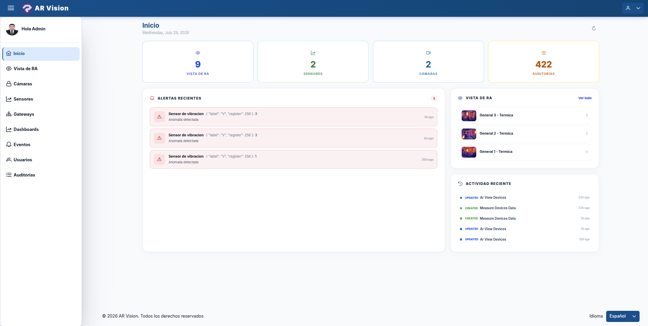Image resolution: width=648 pixels, height=326 pixels.
Task: Open General 3 - Termica via chevron
Action: tap(587, 115)
